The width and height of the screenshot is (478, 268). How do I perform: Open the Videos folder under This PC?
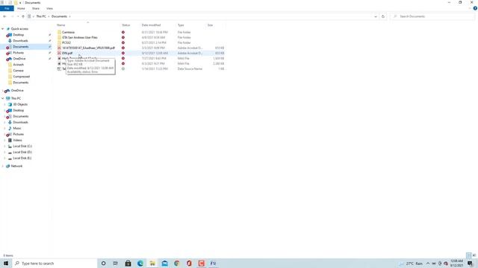point(17,140)
